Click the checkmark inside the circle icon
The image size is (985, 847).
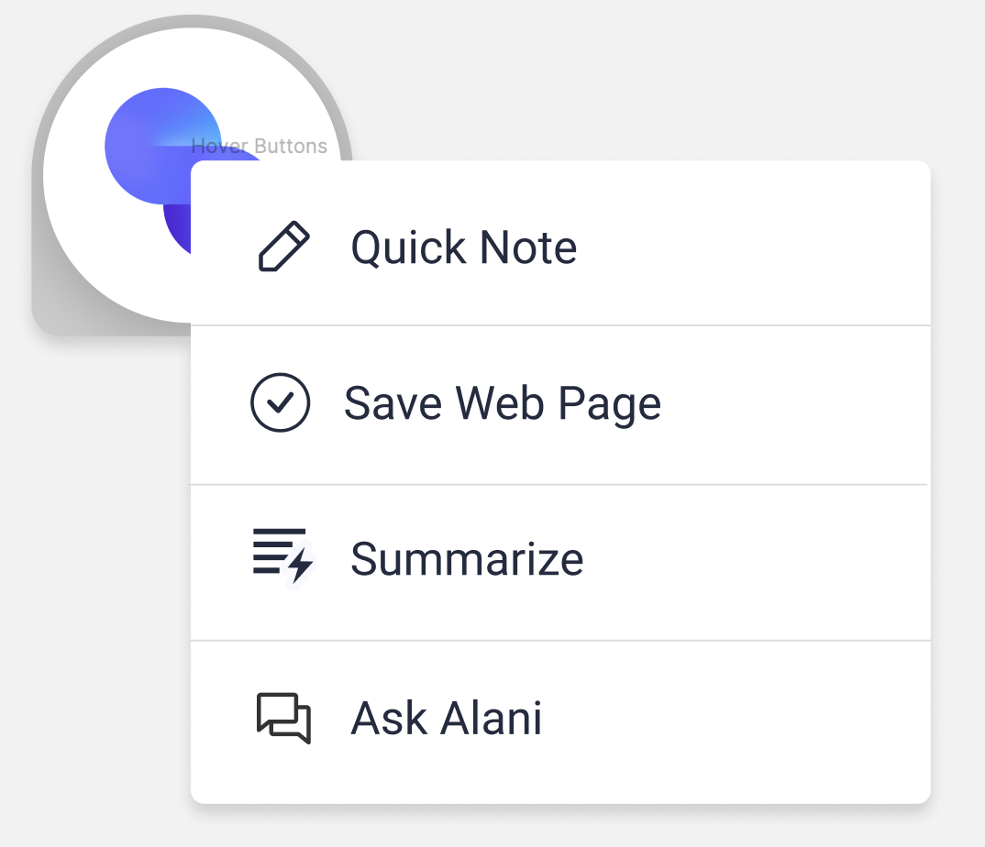pos(280,402)
